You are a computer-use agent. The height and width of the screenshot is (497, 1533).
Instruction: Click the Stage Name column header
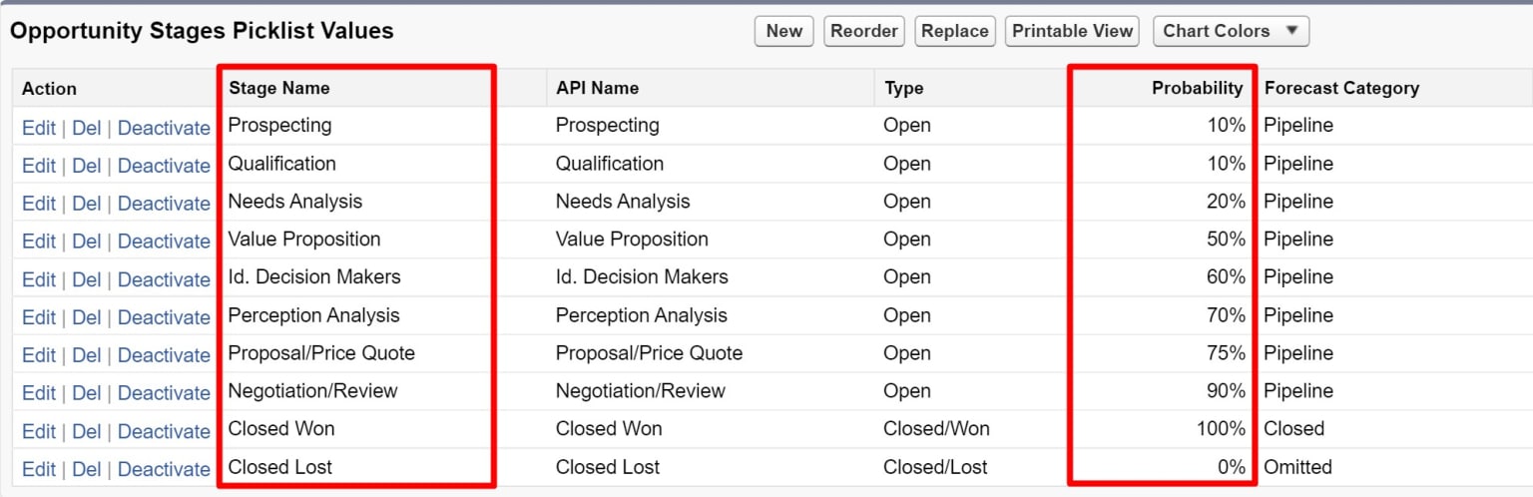click(279, 88)
